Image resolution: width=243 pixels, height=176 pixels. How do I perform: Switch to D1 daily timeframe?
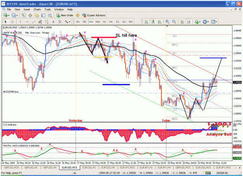click(118, 22)
